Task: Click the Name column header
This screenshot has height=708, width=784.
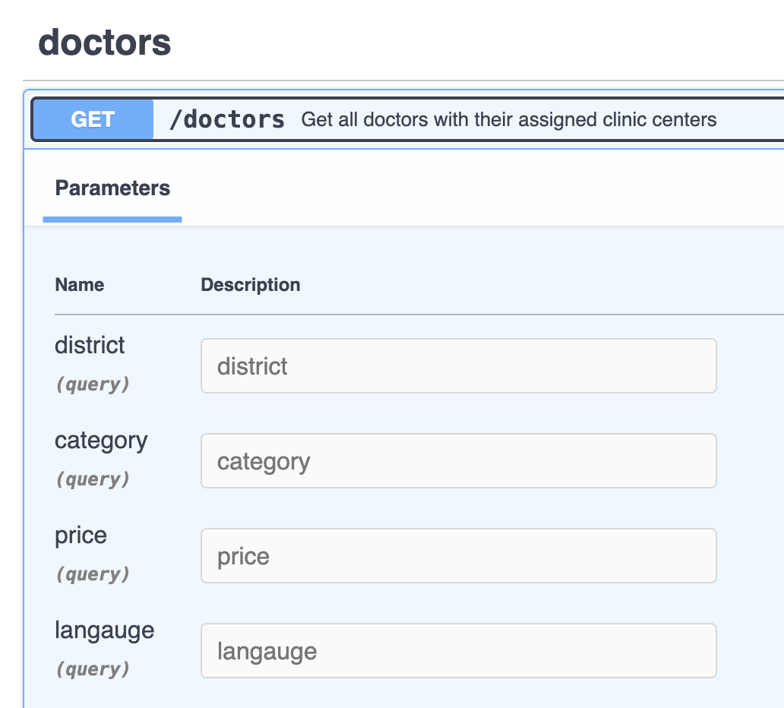Action: [80, 285]
